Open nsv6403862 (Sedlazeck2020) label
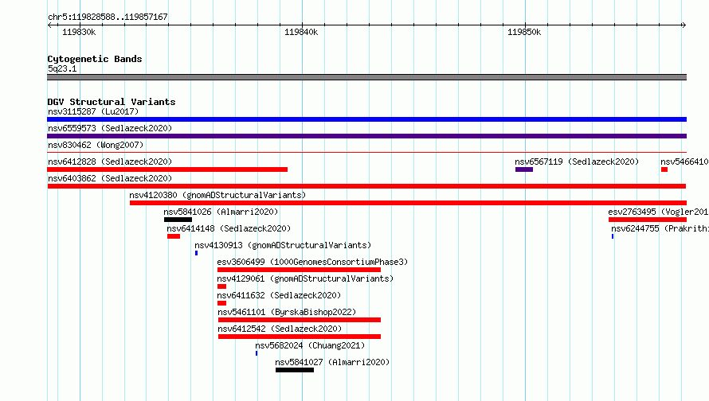 (110, 178)
